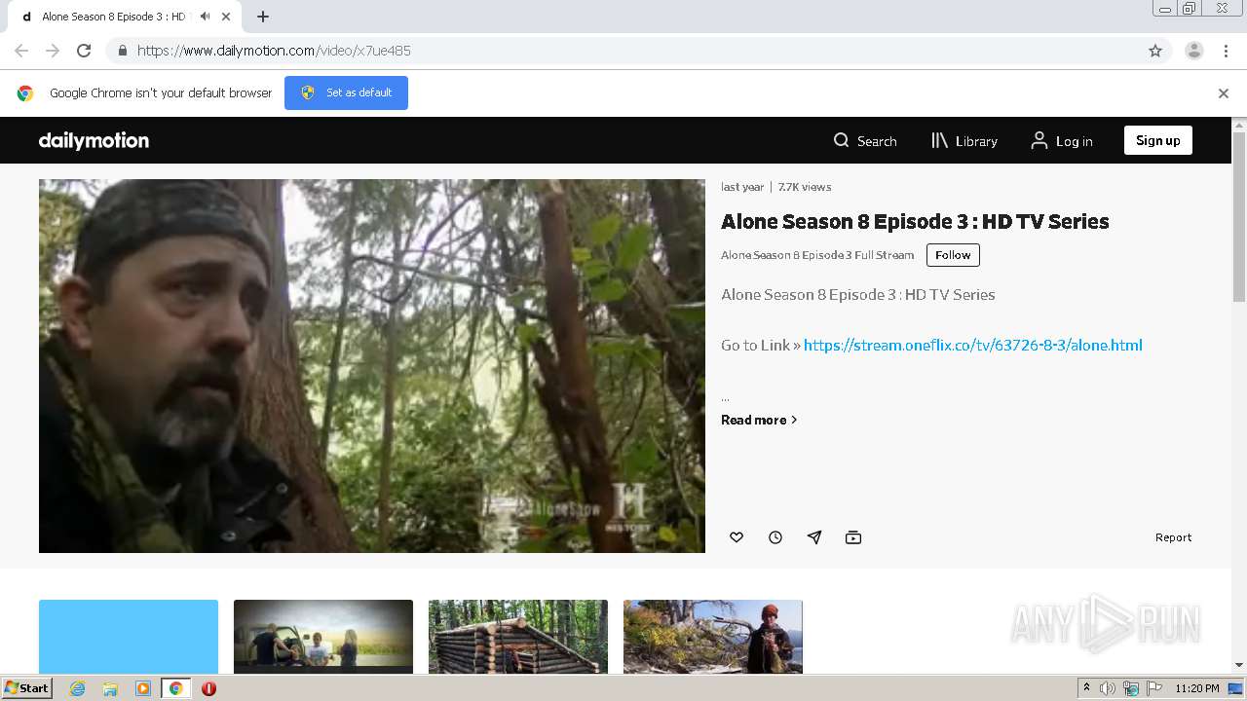Launch Internet Explorer from taskbar
Image resolution: width=1247 pixels, height=701 pixels.
click(78, 688)
